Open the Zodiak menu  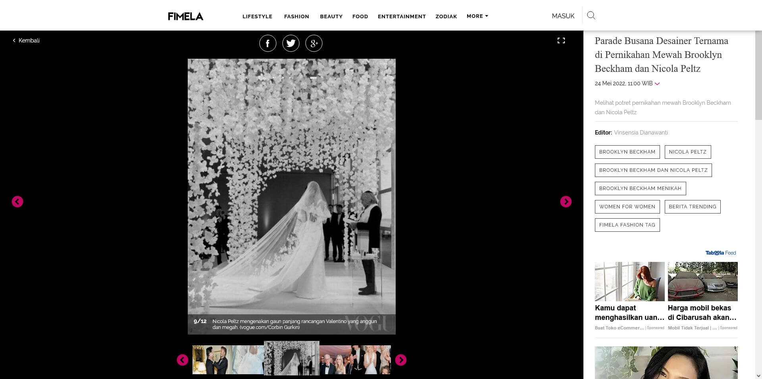point(446,17)
